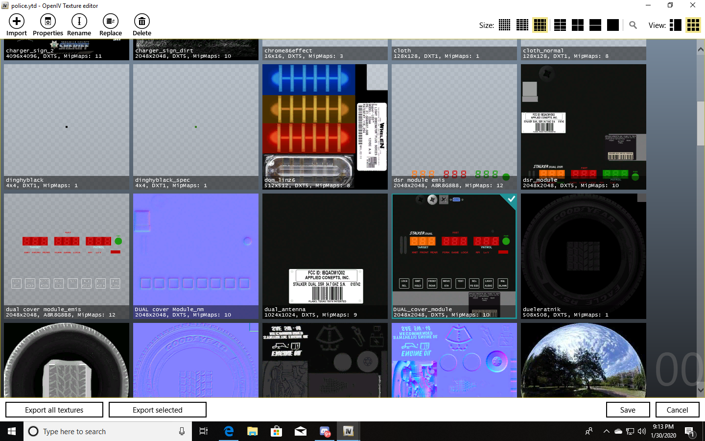Screen dimensions: 705x441
Task: Click the Export all textures button
Action: [54, 410]
